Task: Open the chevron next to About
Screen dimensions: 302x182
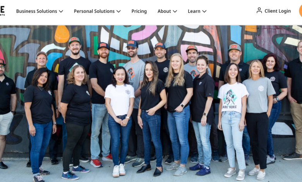Action: pos(175,11)
